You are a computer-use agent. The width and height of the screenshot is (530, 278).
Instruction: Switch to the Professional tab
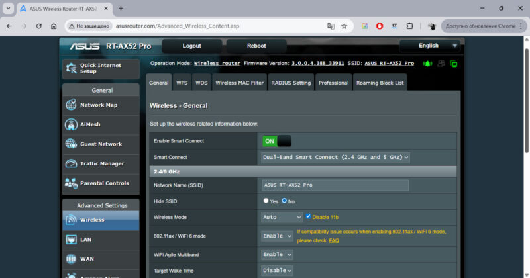coord(334,83)
